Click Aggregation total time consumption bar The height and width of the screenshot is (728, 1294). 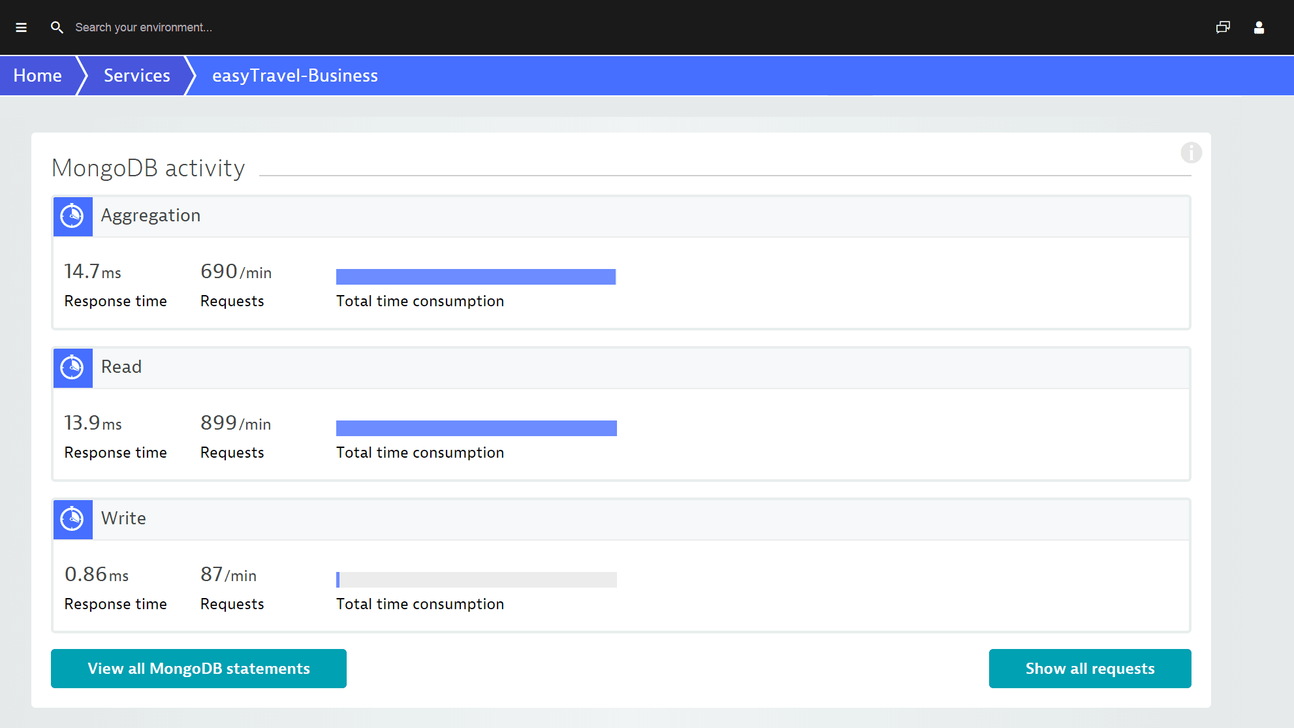pos(477,277)
